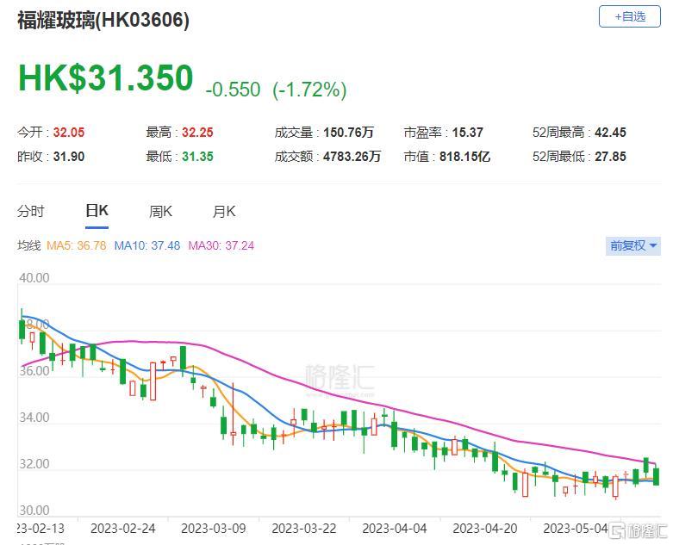The width and height of the screenshot is (673, 545).
Task: Click the 成交额 value 4783.26万
Action: click(x=352, y=157)
